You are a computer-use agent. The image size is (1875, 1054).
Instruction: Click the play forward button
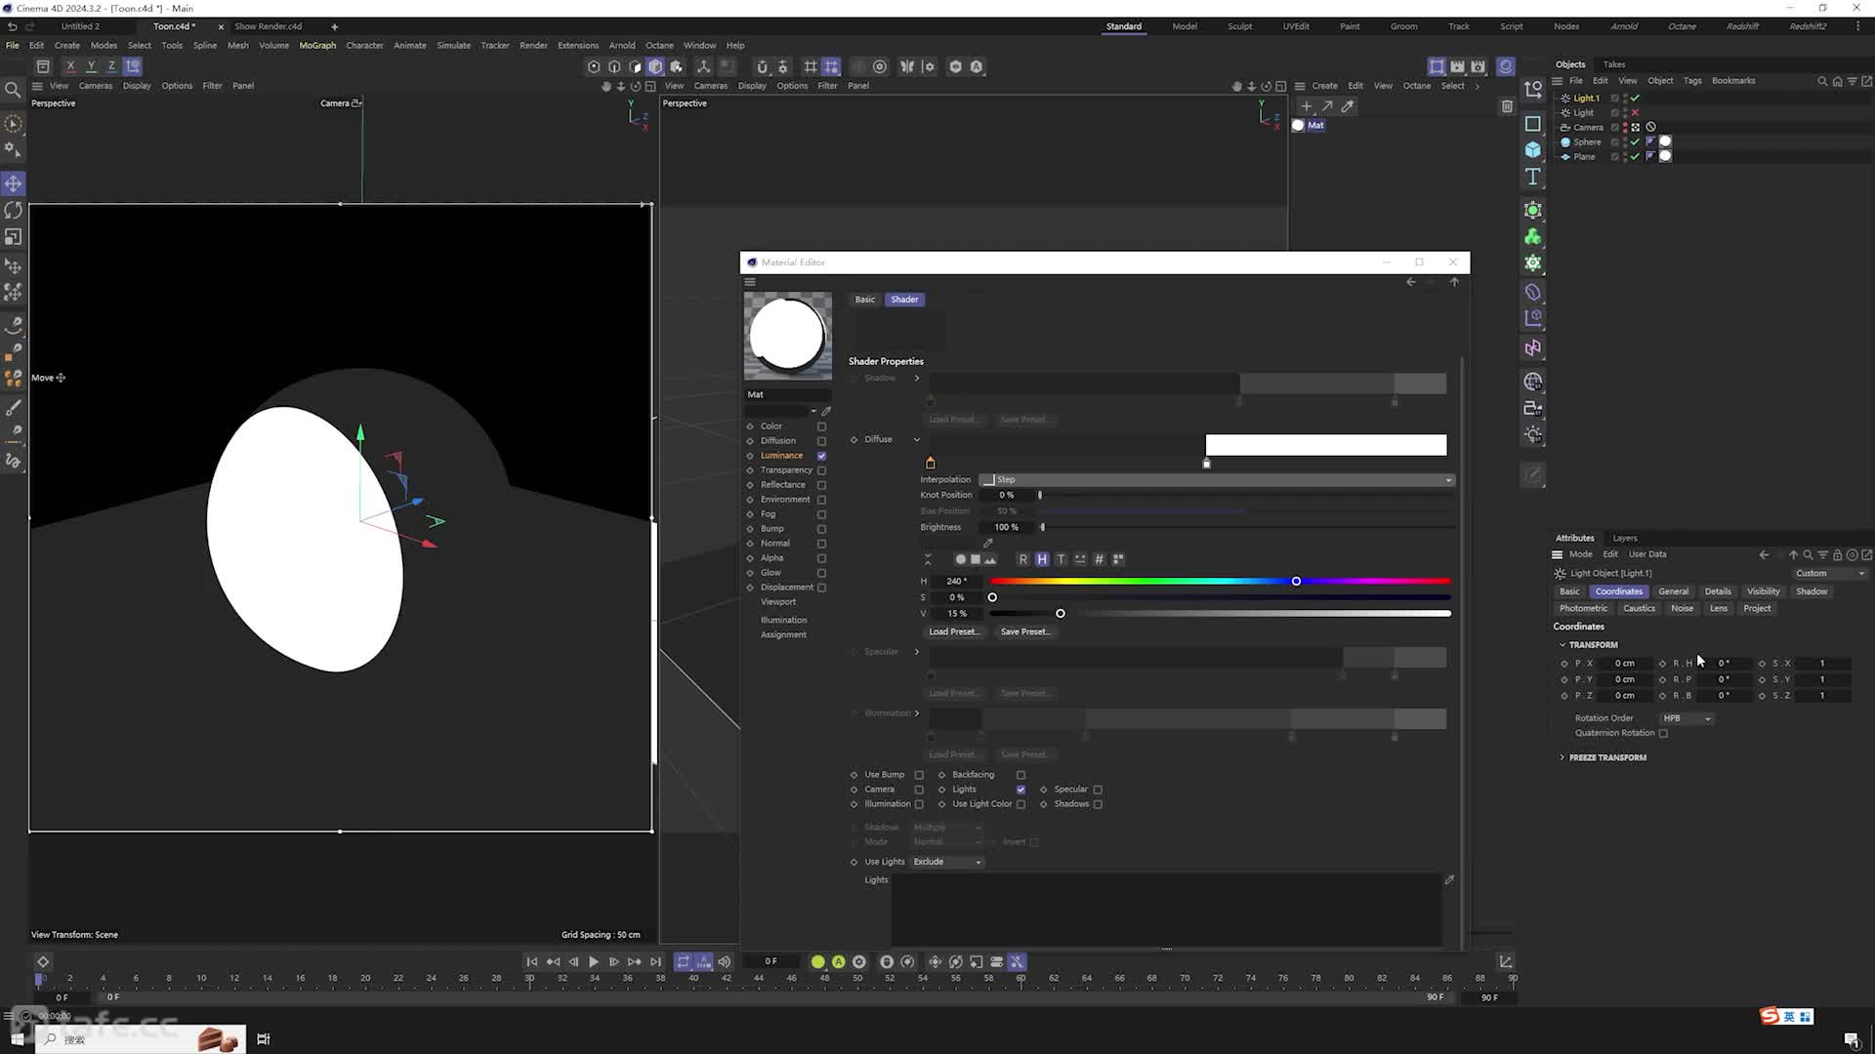point(593,962)
